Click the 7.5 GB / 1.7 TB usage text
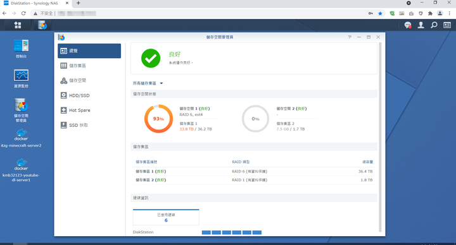Screen dimensions: 456x245 [x=291, y=129]
